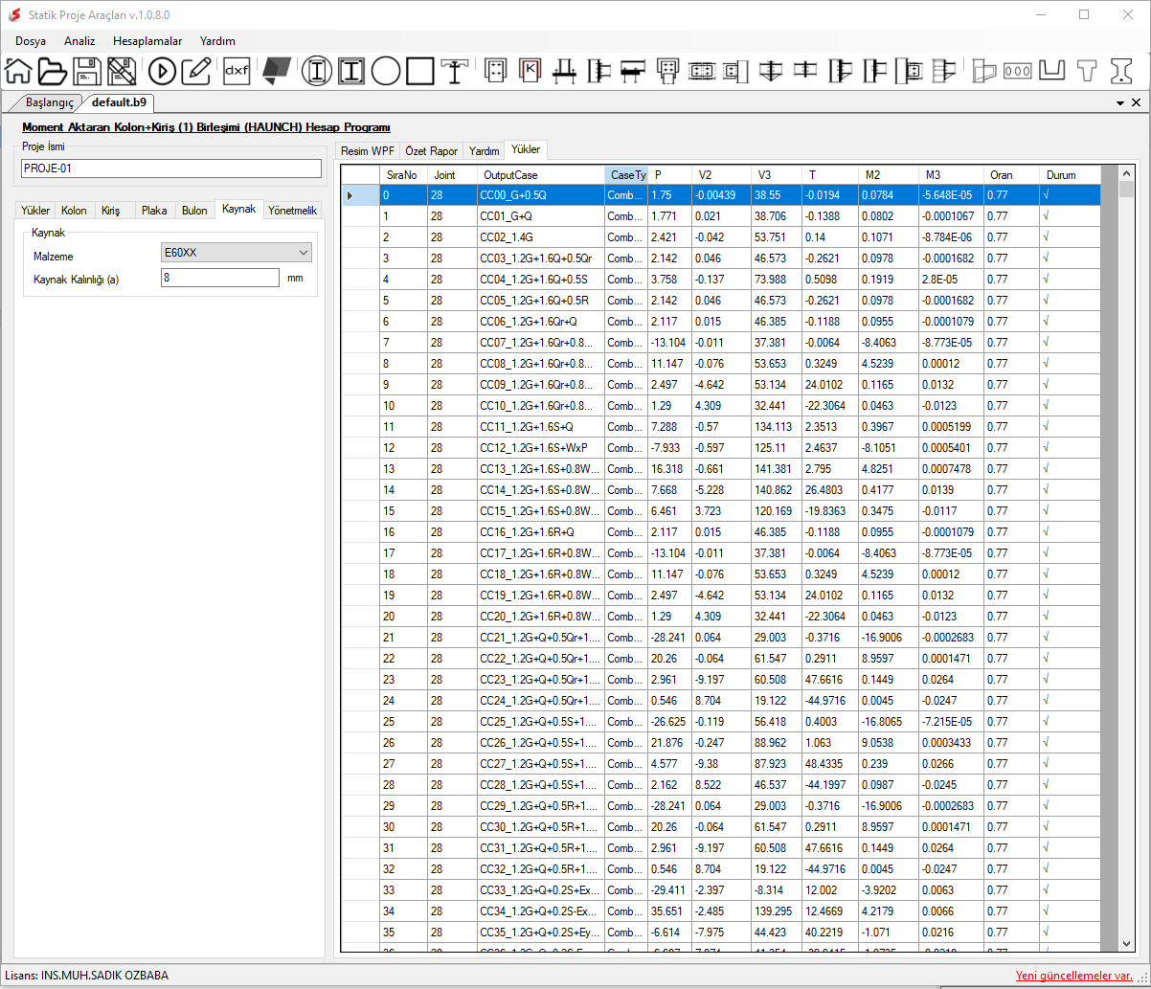This screenshot has height=989, width=1151.
Task: Click the three-hole hollow slab icon
Action: 1018,71
